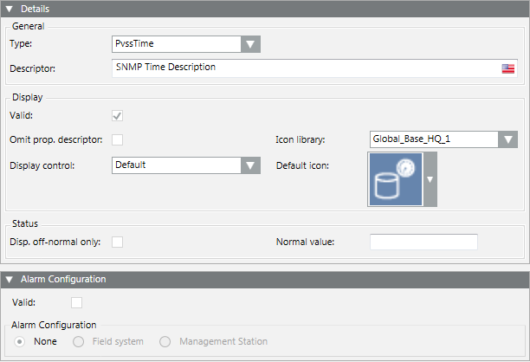The width and height of the screenshot is (530, 362).
Task: Click the Descriptor text field
Action: (303, 68)
